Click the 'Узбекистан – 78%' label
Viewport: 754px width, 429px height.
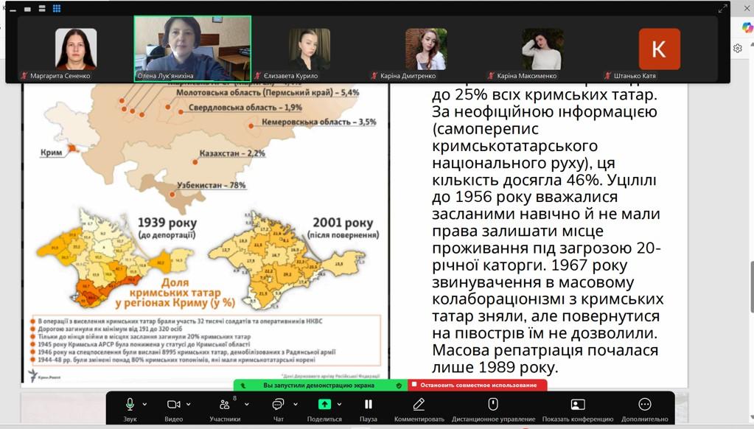[211, 185]
